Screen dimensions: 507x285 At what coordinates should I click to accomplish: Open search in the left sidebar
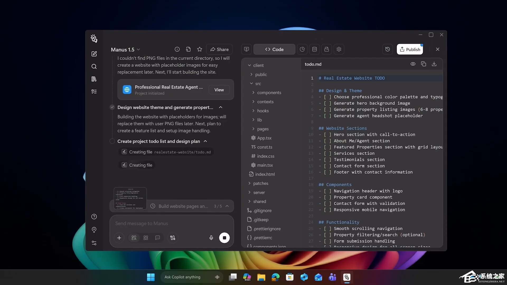coord(94,66)
